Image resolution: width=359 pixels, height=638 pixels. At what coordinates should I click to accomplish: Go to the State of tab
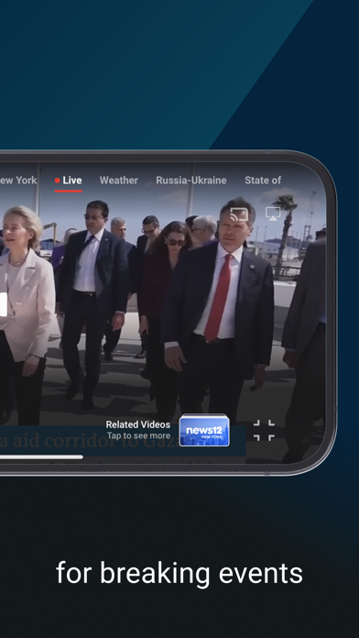(x=263, y=181)
